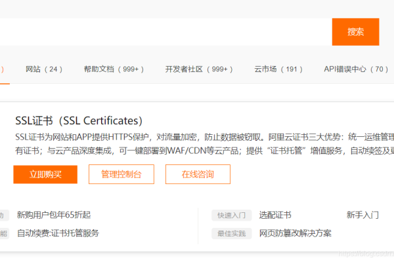Click the 在线咨询 online consultation button
Viewport: 394px width, 262px height.
[198, 174]
